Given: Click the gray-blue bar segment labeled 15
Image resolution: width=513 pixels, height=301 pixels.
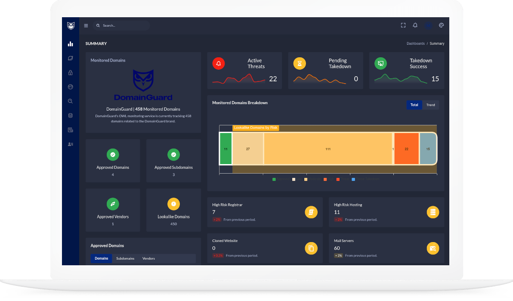Looking at the screenshot, I should pos(428,149).
